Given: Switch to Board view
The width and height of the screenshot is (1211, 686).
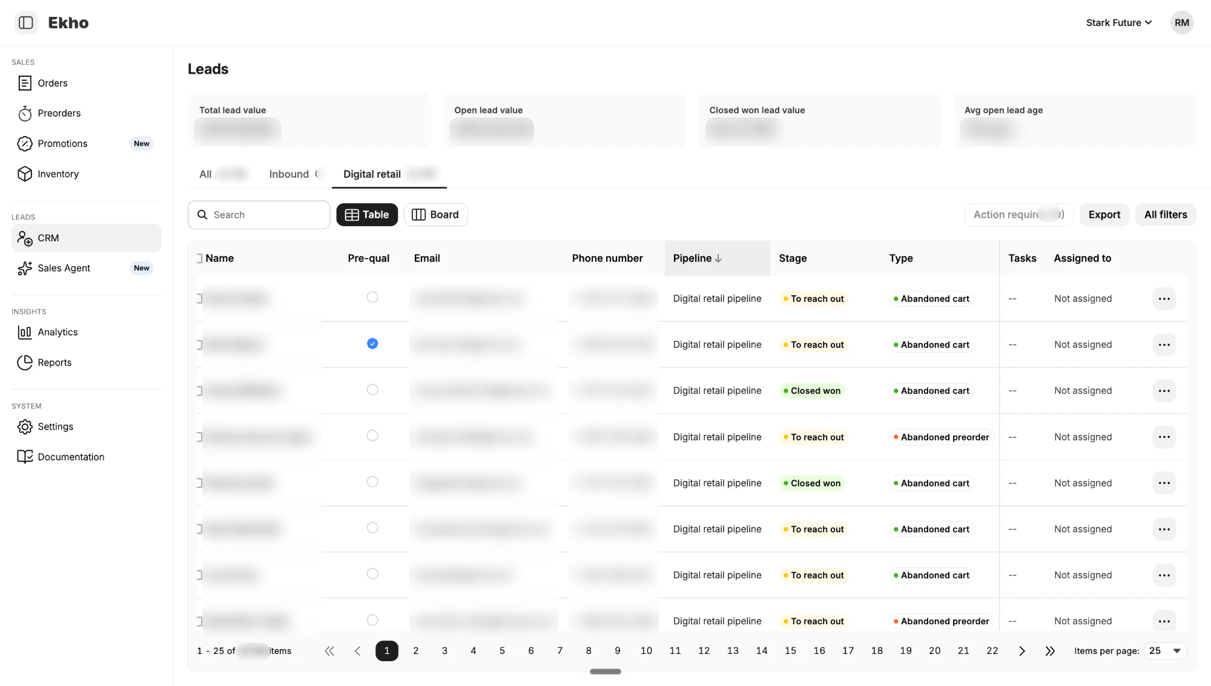Looking at the screenshot, I should tap(436, 215).
